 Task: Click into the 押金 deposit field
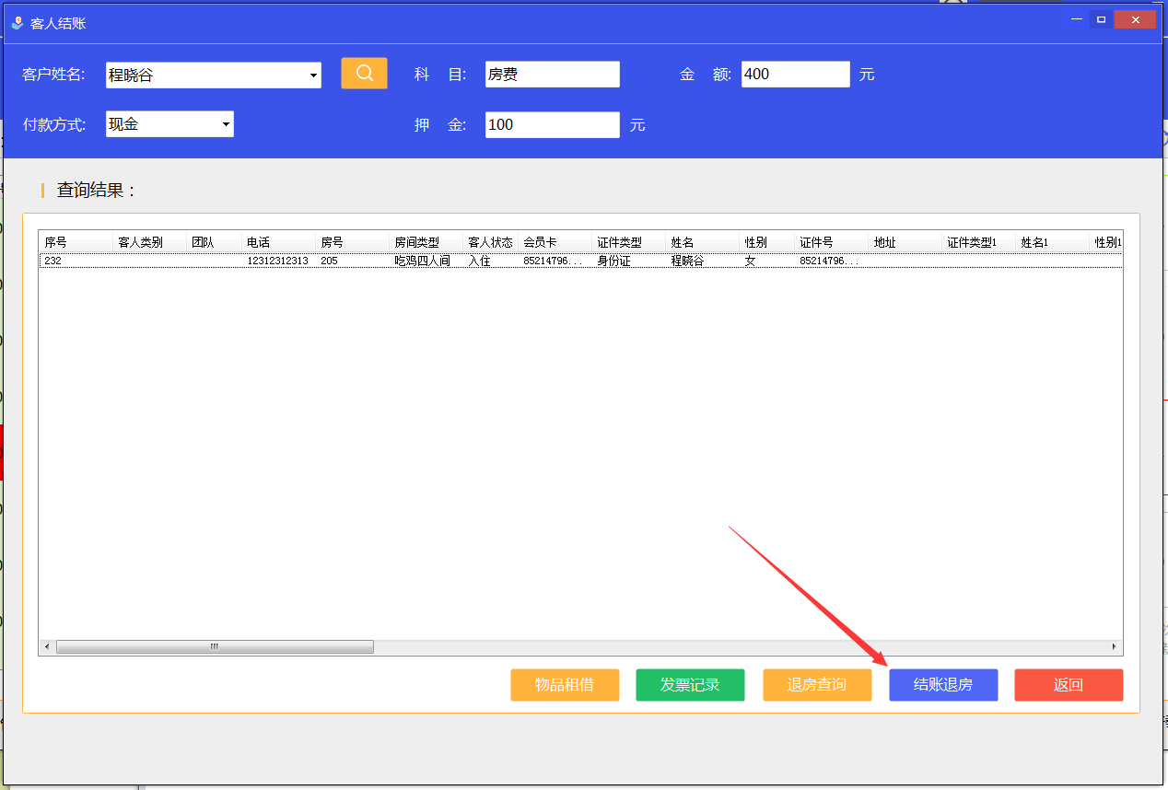[x=552, y=124]
